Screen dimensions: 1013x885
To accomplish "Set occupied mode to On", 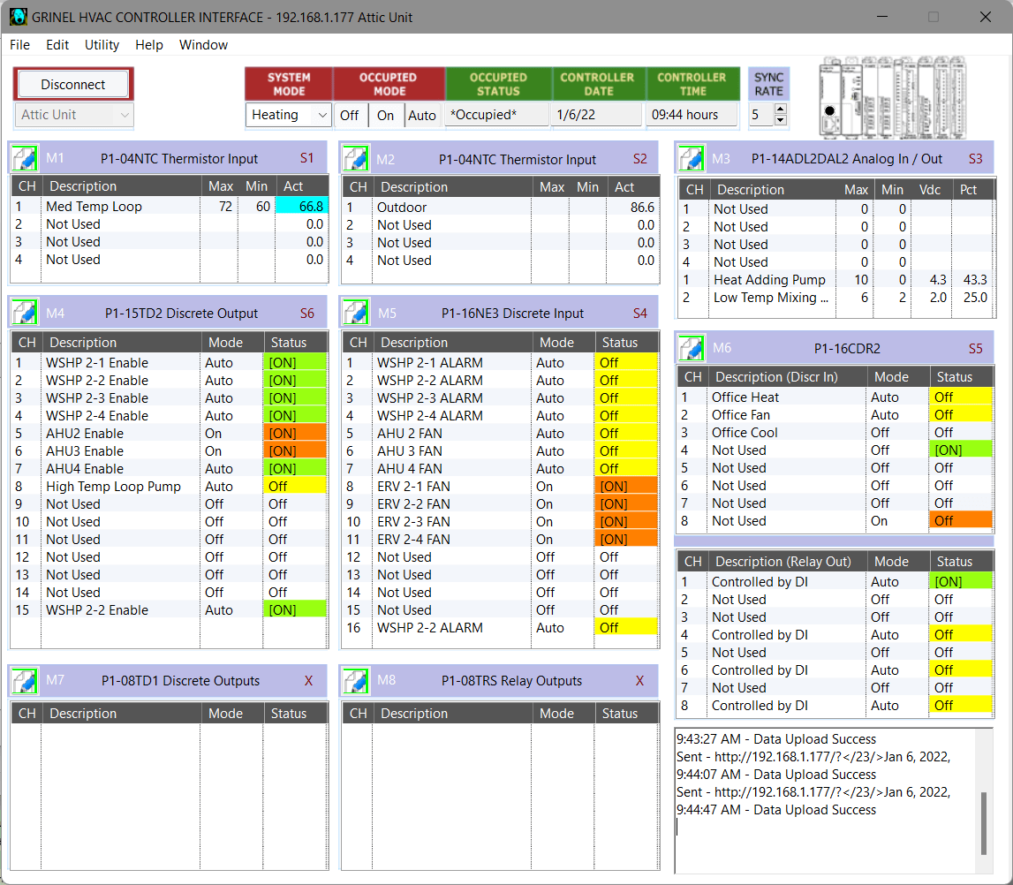I will click(386, 114).
